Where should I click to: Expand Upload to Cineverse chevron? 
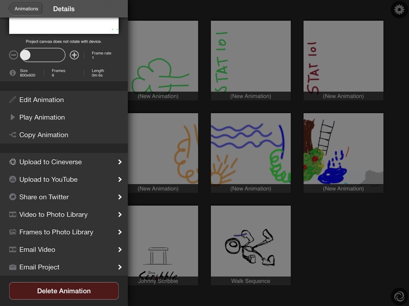tap(120, 162)
